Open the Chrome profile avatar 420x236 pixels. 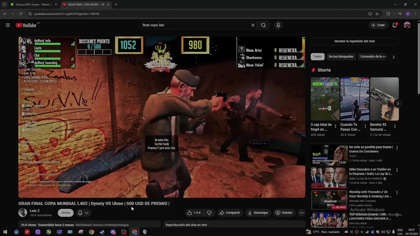408,14
